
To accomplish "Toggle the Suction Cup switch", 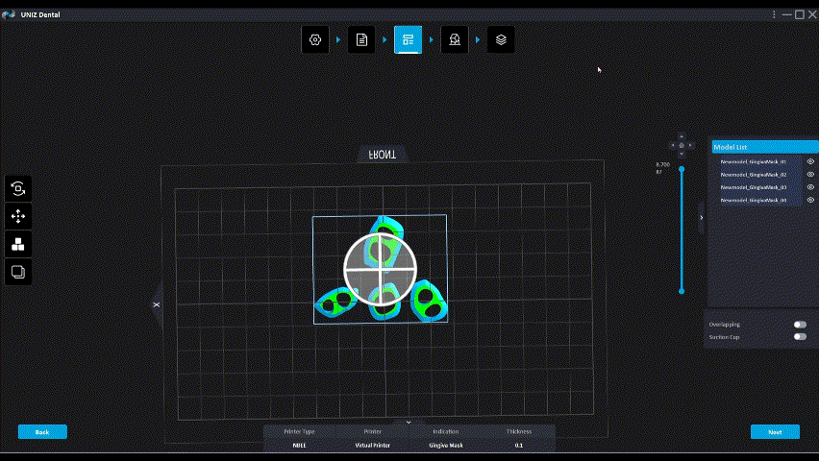I will point(799,337).
